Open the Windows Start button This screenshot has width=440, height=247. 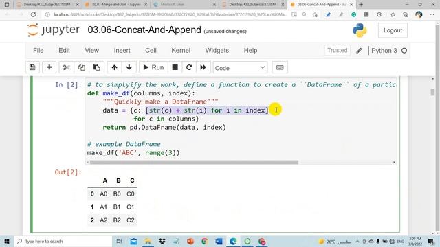pyautogui.click(x=7, y=241)
